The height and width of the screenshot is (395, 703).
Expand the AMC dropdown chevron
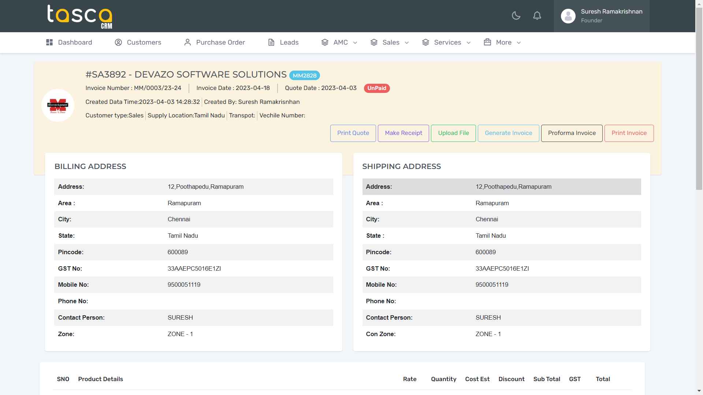[355, 43]
